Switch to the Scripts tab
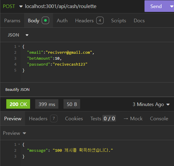This screenshot has width=174, height=166. click(x=119, y=20)
